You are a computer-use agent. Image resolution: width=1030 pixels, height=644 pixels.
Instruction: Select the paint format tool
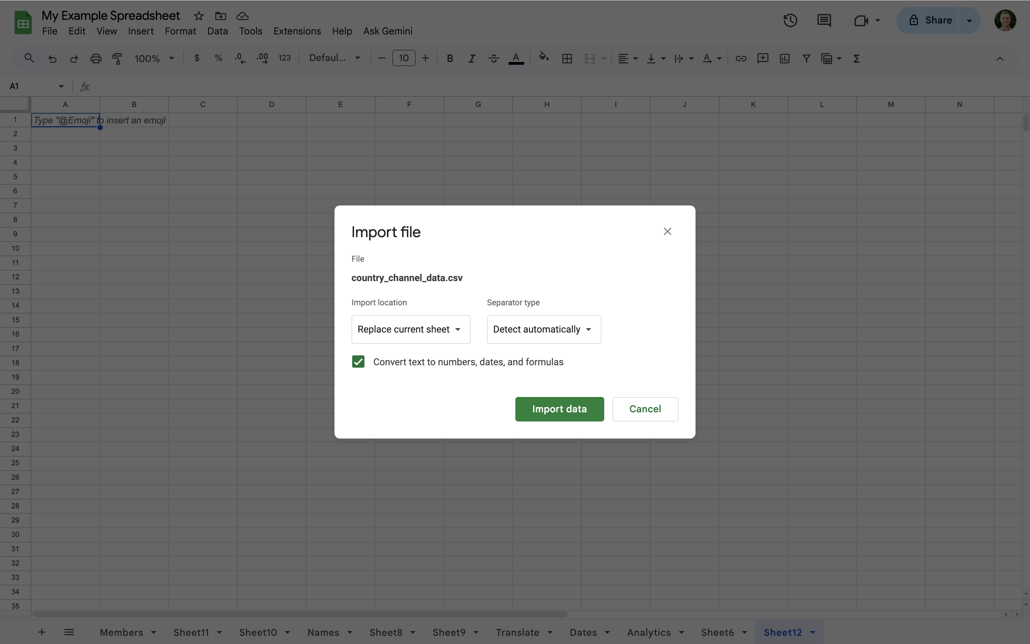coord(118,58)
